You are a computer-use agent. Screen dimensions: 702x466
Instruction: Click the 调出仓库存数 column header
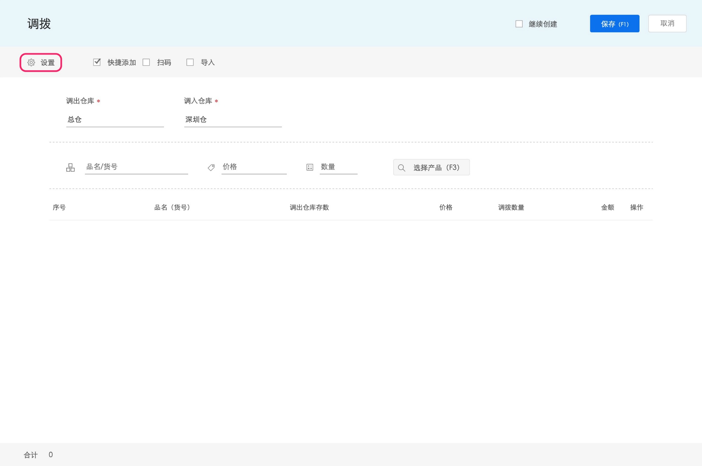(x=309, y=207)
